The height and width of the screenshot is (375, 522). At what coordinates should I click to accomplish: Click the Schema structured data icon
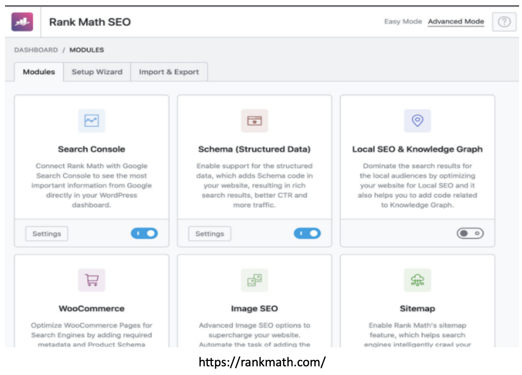[x=254, y=121]
